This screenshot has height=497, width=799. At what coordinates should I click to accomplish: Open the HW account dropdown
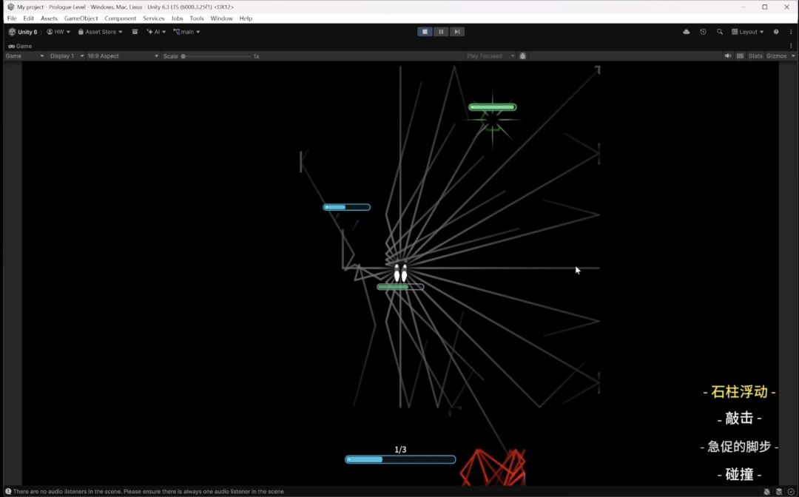(58, 32)
